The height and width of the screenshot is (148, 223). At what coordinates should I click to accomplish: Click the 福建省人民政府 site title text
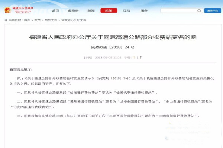(x=23, y=8)
